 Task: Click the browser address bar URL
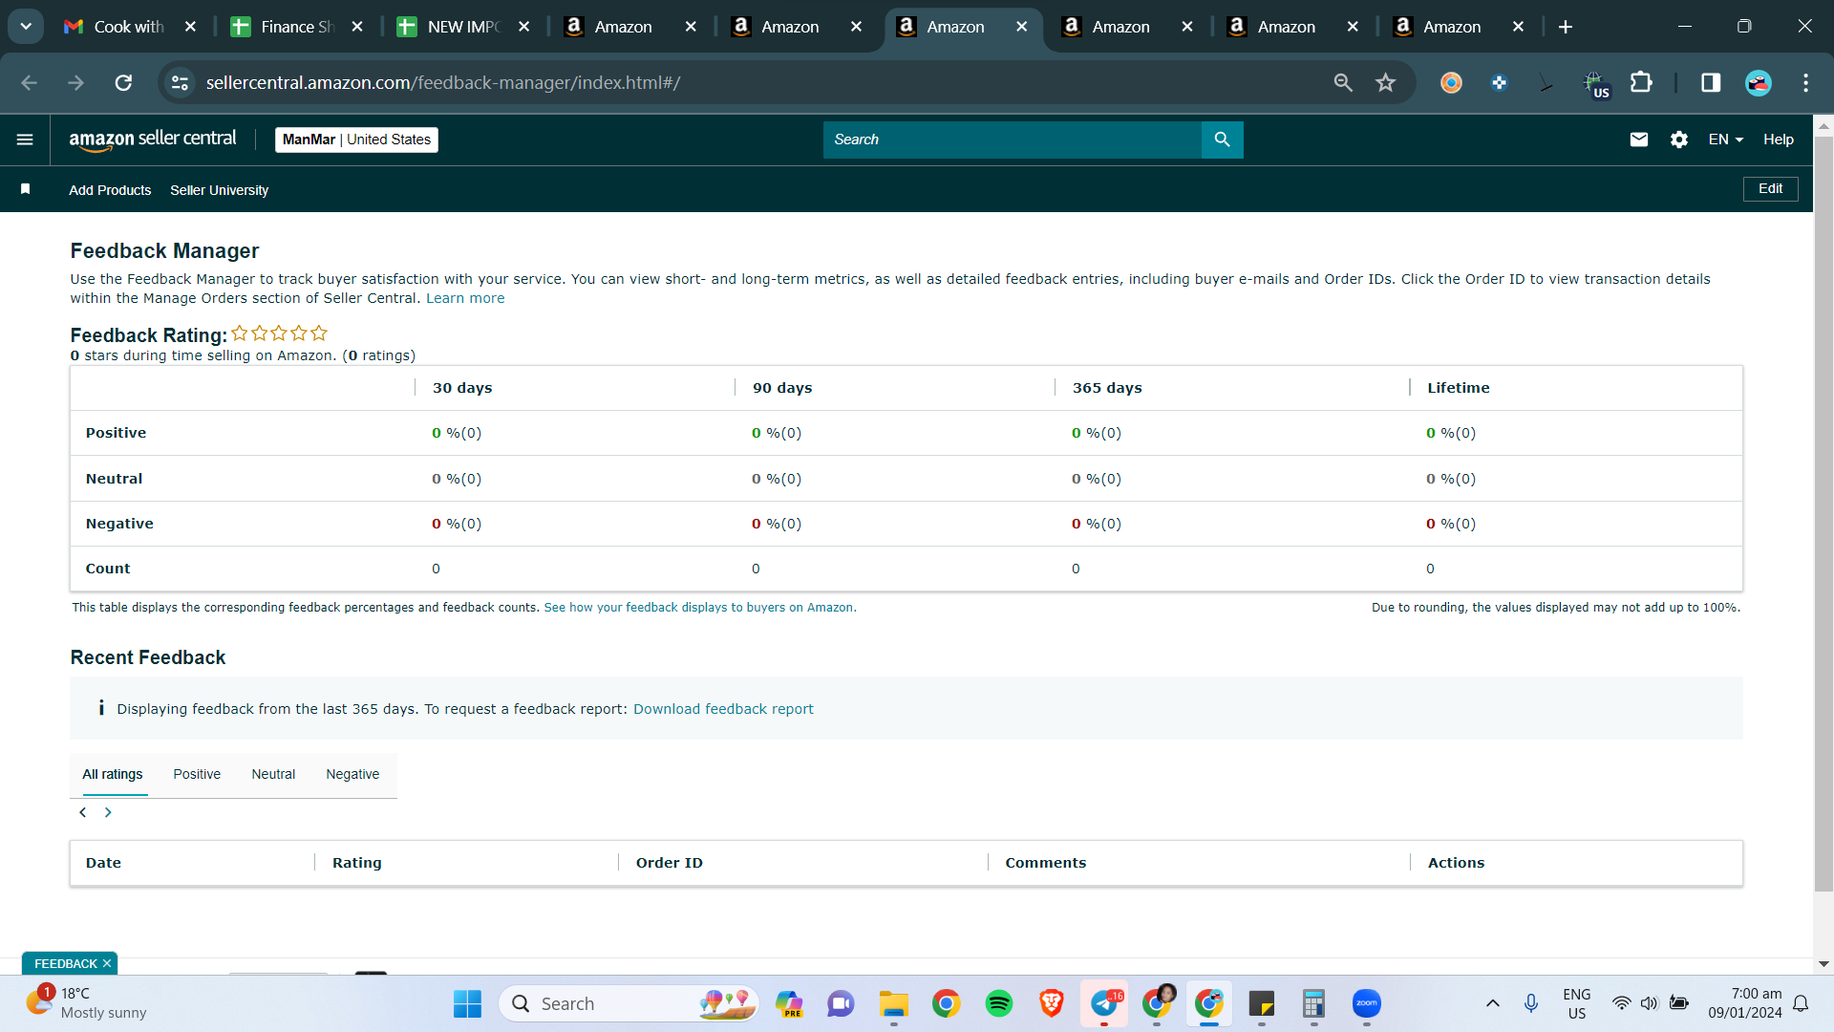click(x=443, y=83)
